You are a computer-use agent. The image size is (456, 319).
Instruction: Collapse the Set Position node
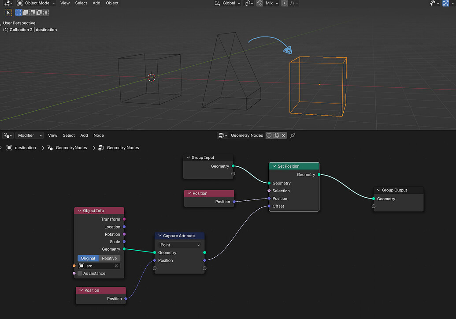(x=274, y=166)
